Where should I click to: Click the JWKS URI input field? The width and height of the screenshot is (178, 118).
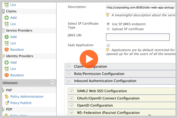click(138, 37)
